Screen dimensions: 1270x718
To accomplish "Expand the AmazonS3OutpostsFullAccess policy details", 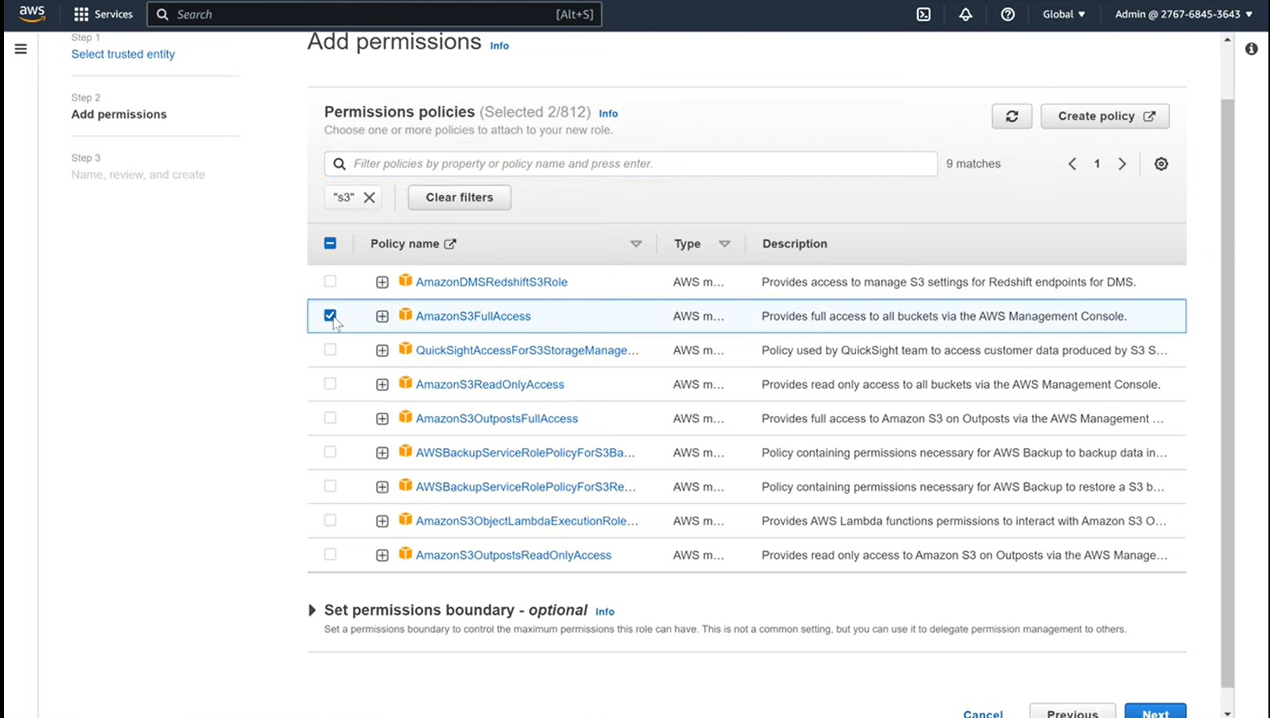I will (x=382, y=418).
